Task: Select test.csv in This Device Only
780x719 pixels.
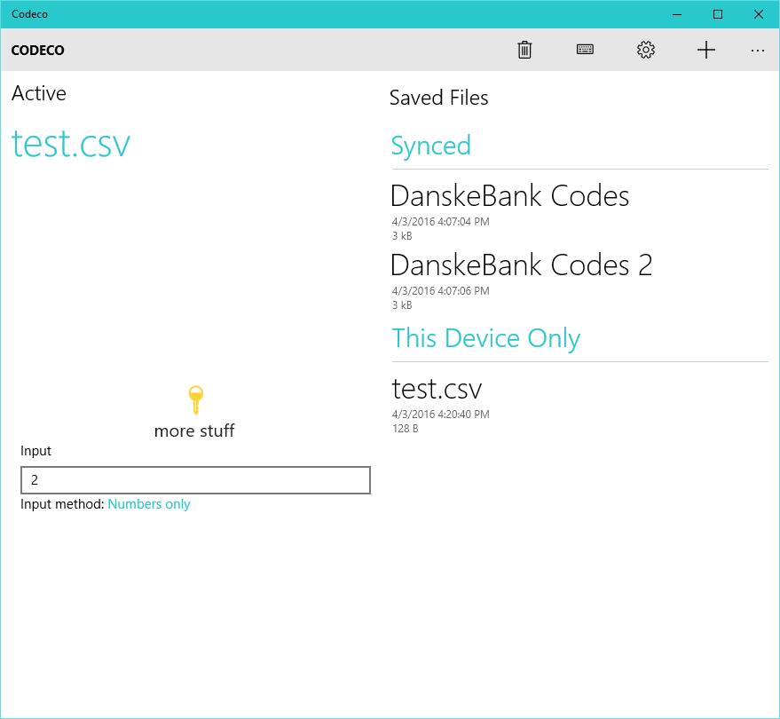Action: coord(437,389)
